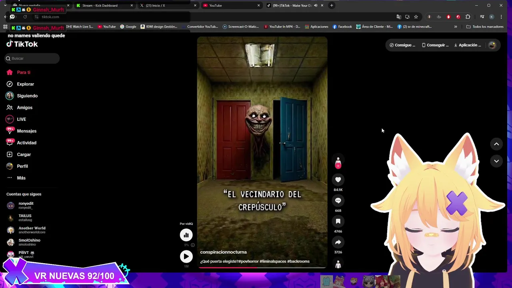
Task: Open the Explorar compass page
Action: pyautogui.click(x=20, y=84)
